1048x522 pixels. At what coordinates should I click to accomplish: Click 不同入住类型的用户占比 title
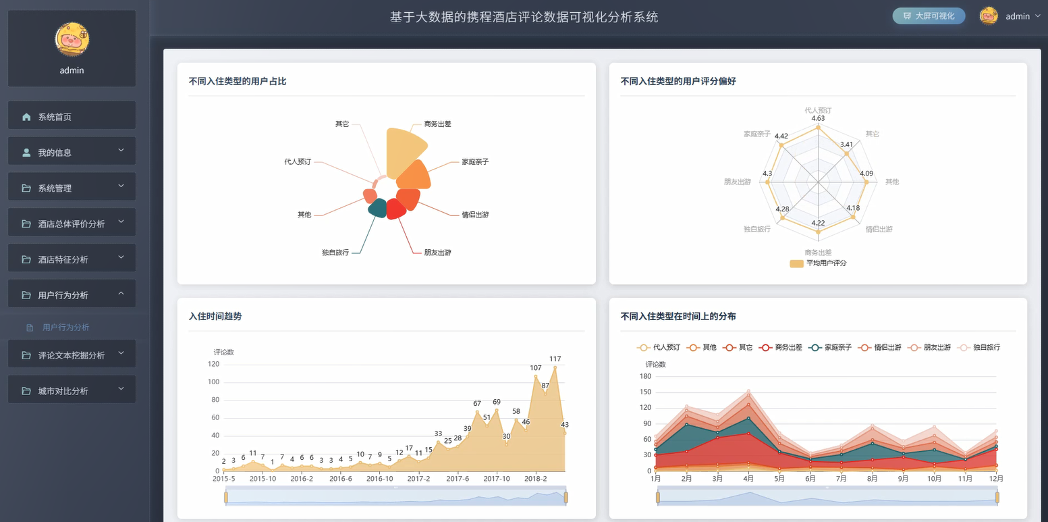click(238, 81)
